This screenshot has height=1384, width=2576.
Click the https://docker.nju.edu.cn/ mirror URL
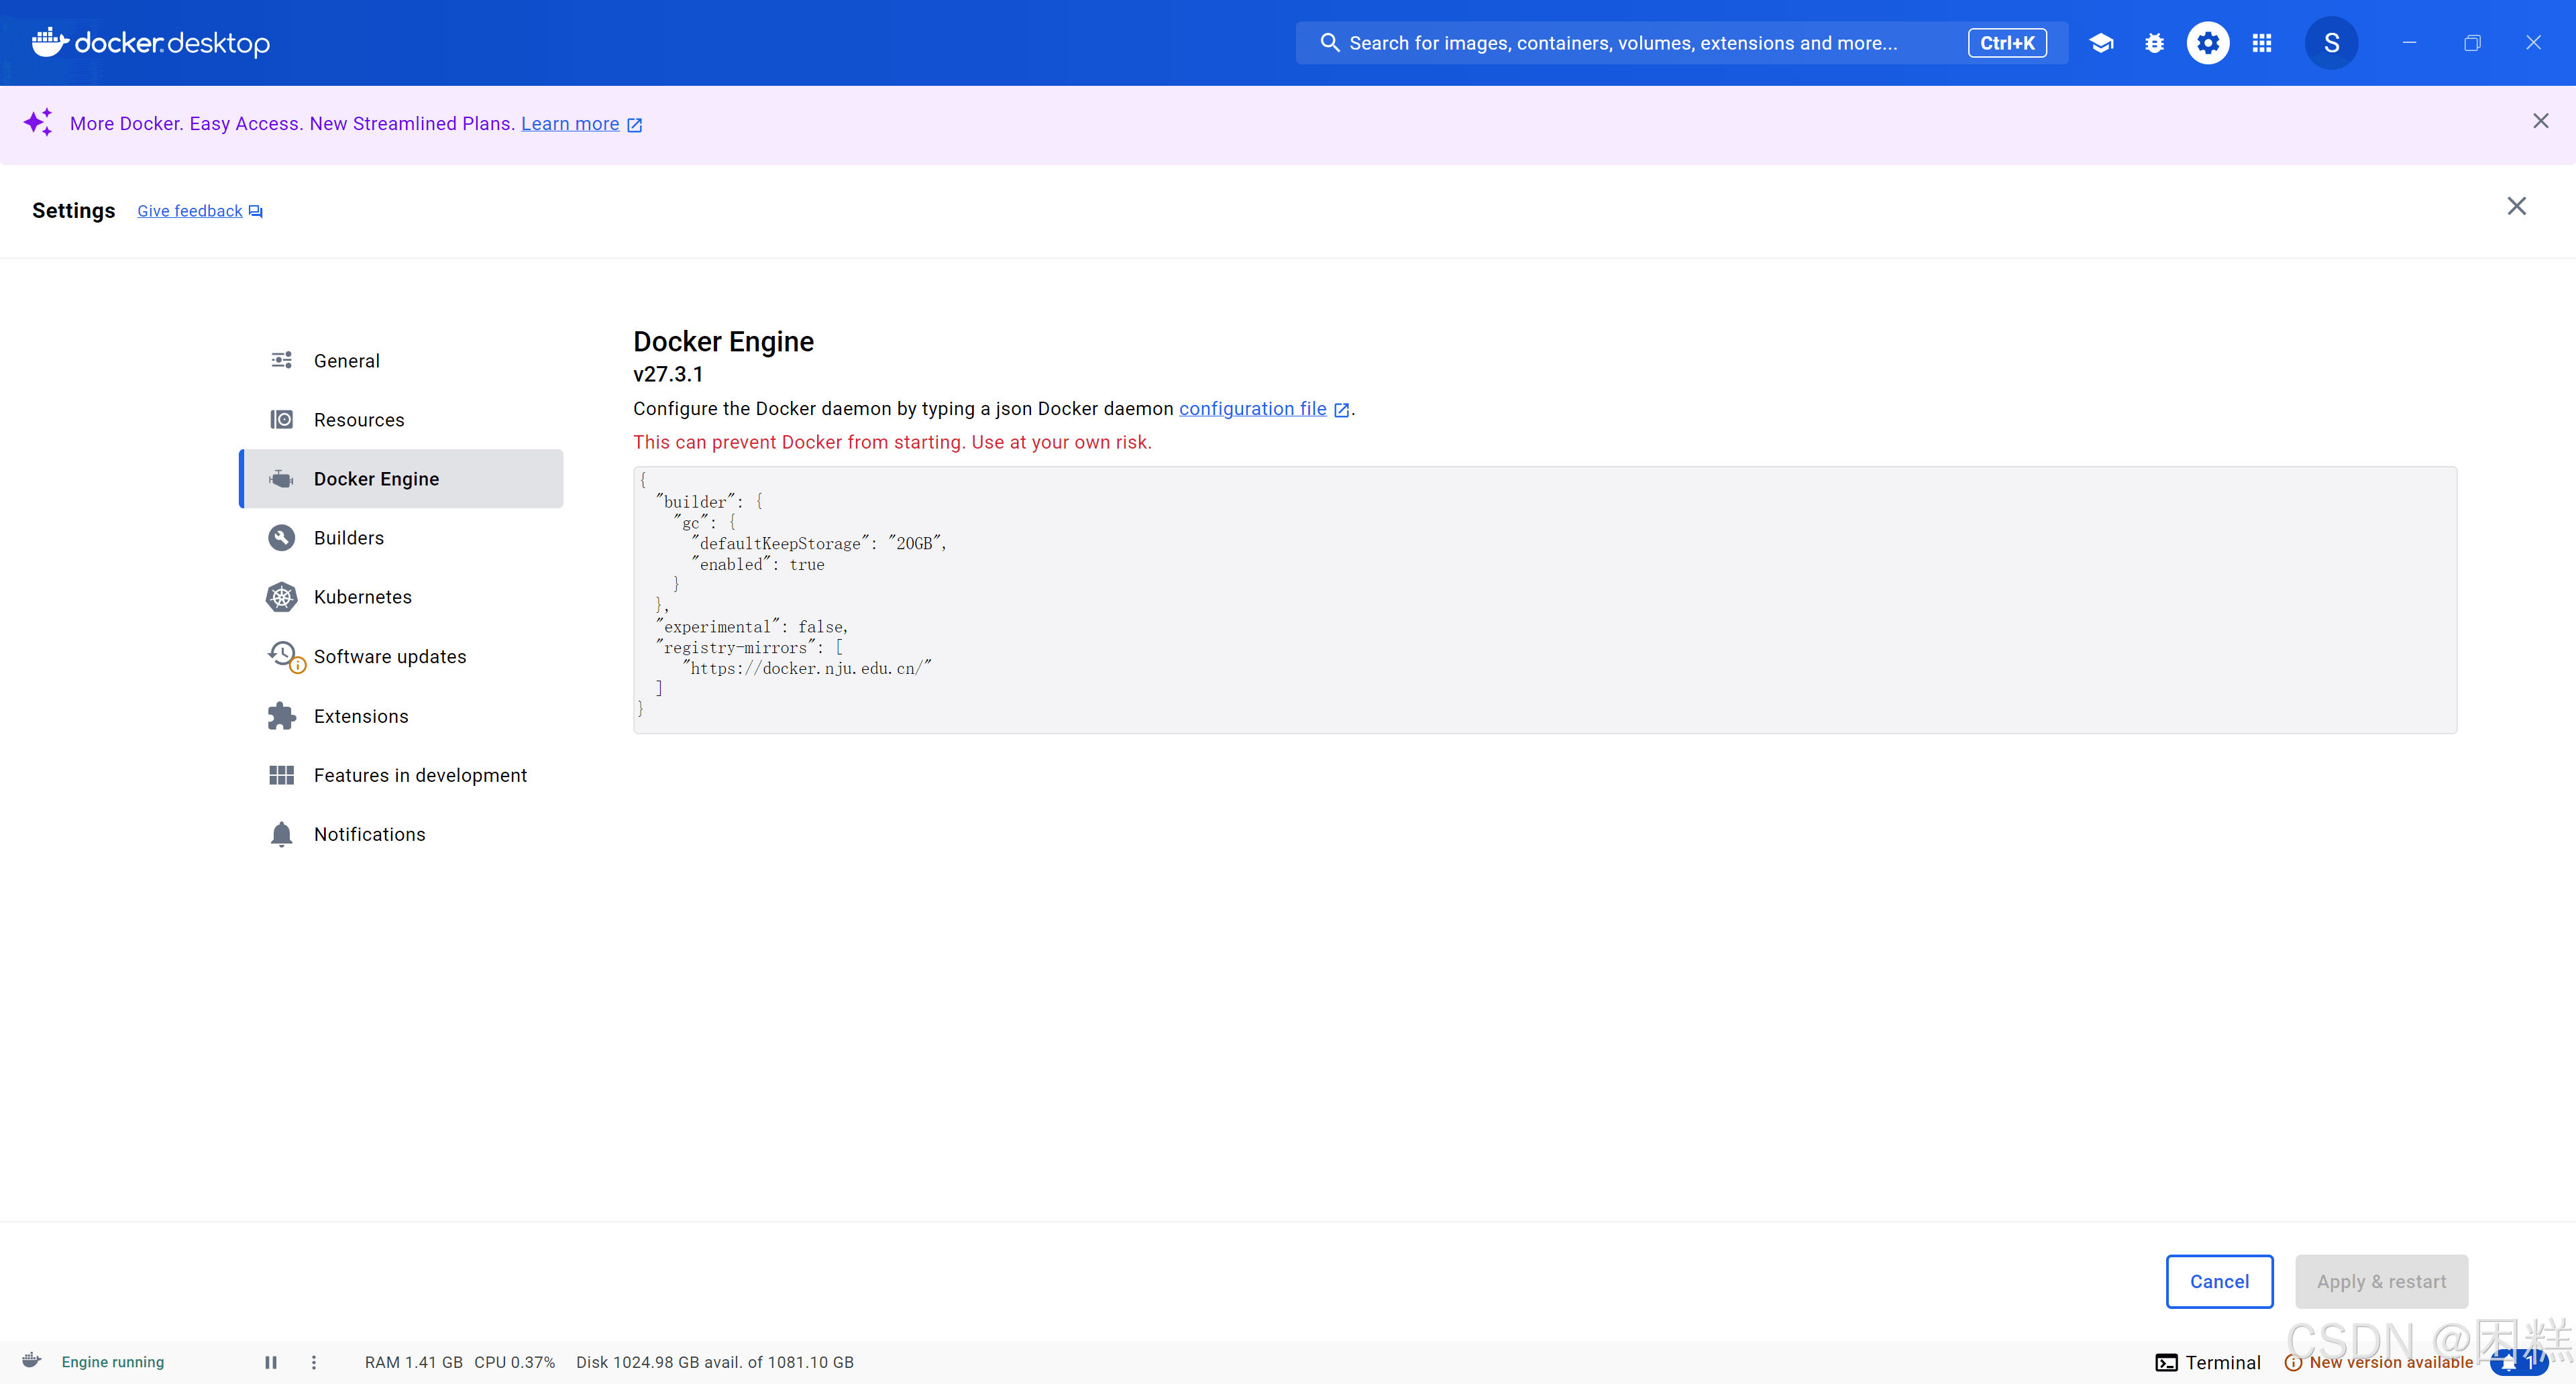tap(808, 669)
